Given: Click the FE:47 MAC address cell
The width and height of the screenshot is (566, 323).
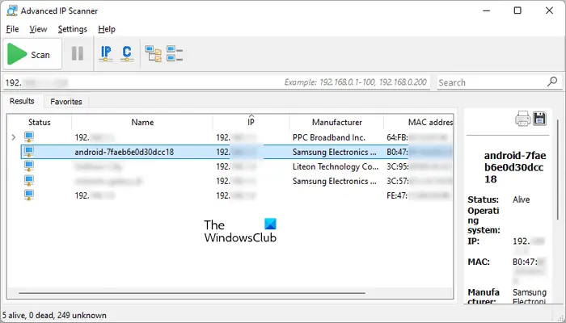Looking at the screenshot, I should [418, 195].
